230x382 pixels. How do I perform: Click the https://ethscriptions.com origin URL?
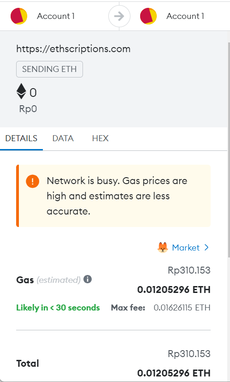[73, 49]
